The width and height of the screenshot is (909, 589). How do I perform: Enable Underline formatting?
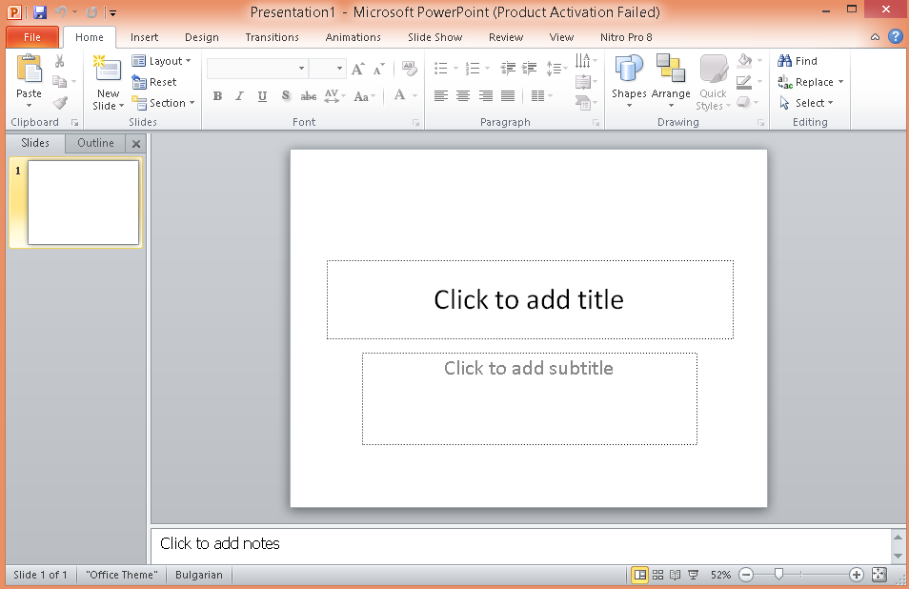pyautogui.click(x=262, y=96)
